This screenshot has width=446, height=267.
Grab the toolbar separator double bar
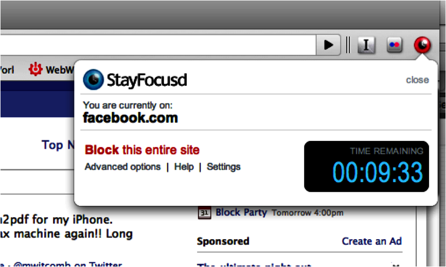pyautogui.click(x=348, y=45)
